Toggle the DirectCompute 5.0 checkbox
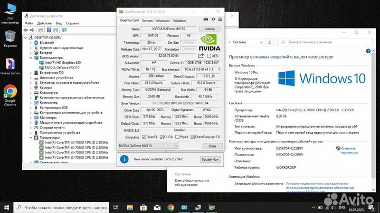The width and height of the screenshot is (380, 213). click(193, 137)
